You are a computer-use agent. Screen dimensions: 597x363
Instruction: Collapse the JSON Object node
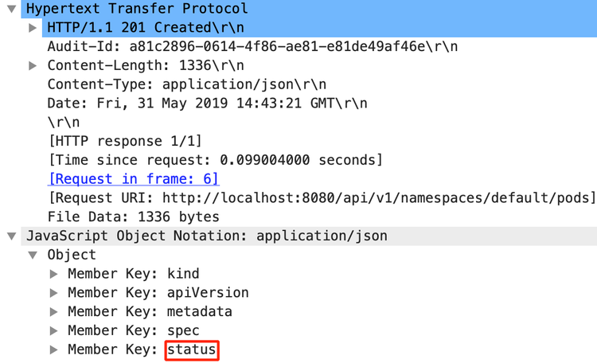pos(33,256)
